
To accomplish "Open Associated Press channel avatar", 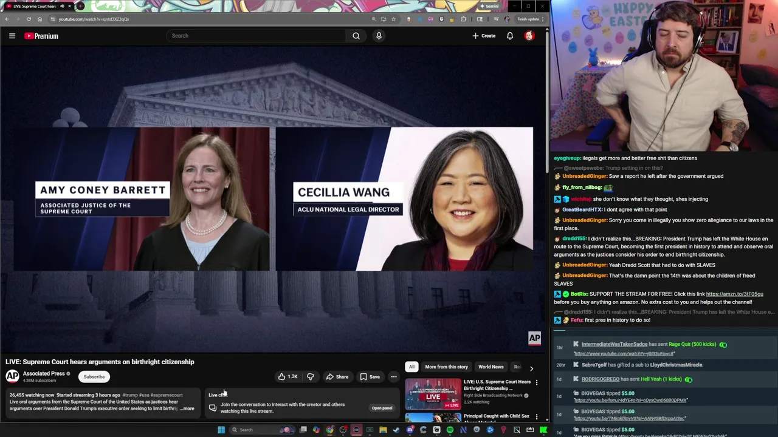I will tap(12, 376).
